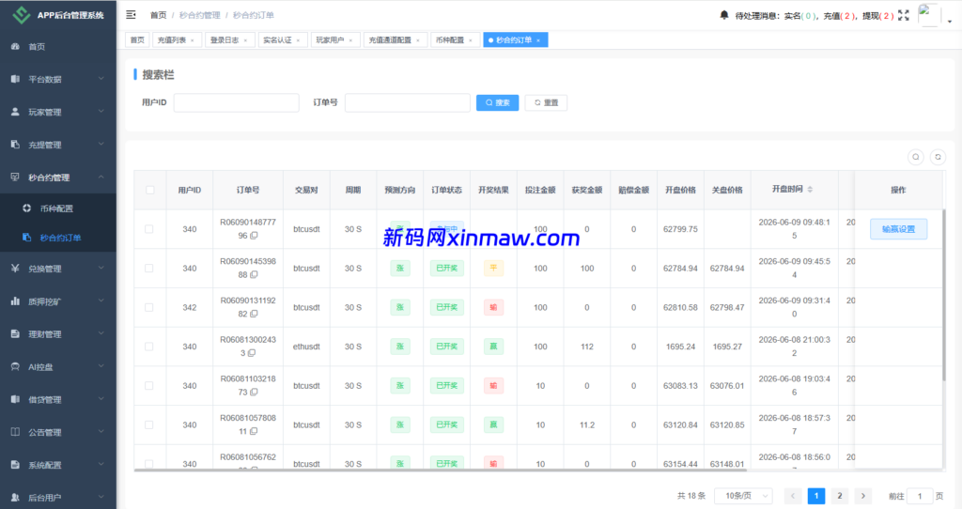This screenshot has height=509, width=962.
Task: Expand the 平台数据 sidebar menu
Action: [58, 79]
